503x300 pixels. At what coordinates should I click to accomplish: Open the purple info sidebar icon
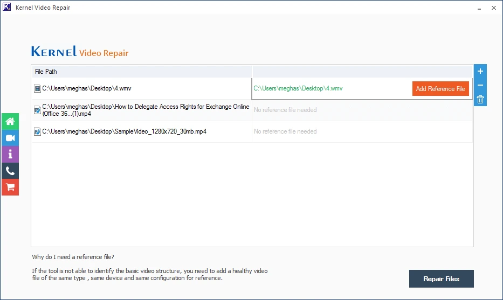(x=10, y=155)
